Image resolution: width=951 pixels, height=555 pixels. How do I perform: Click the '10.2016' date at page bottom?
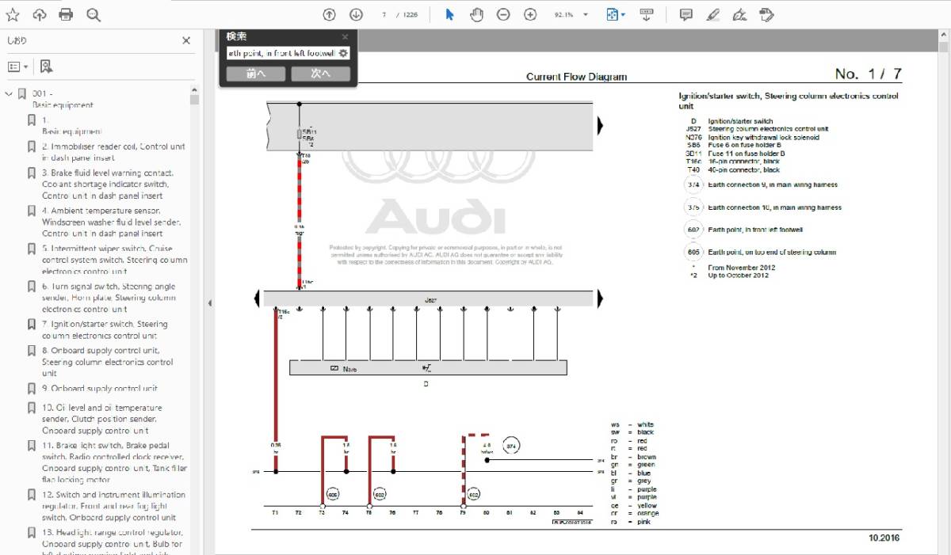tap(884, 538)
